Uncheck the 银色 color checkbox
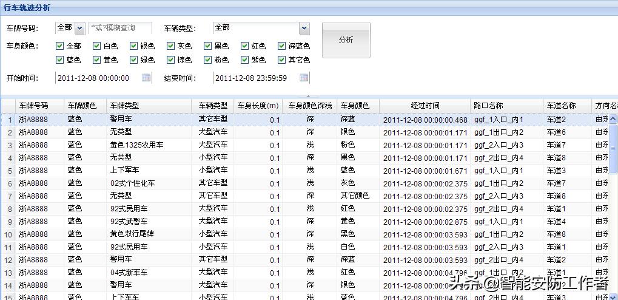The height and width of the screenshot is (300, 618). (133, 46)
